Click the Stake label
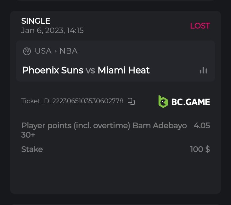The image size is (231, 205). point(32,149)
